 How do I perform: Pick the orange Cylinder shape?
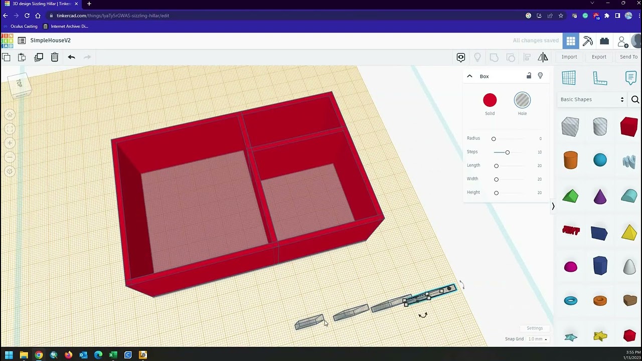[x=570, y=160]
